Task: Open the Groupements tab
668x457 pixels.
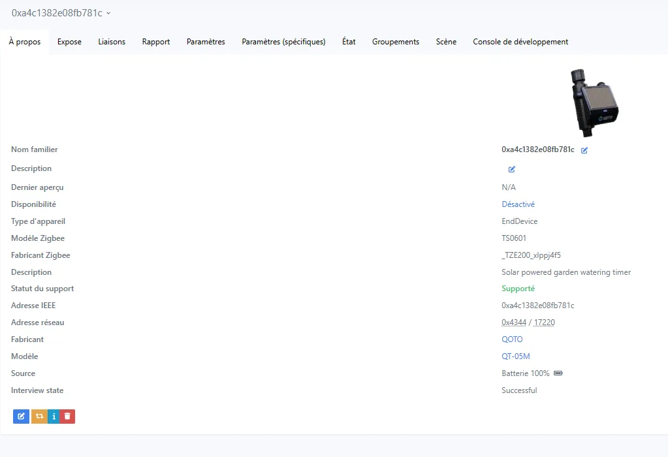Action: pos(396,42)
